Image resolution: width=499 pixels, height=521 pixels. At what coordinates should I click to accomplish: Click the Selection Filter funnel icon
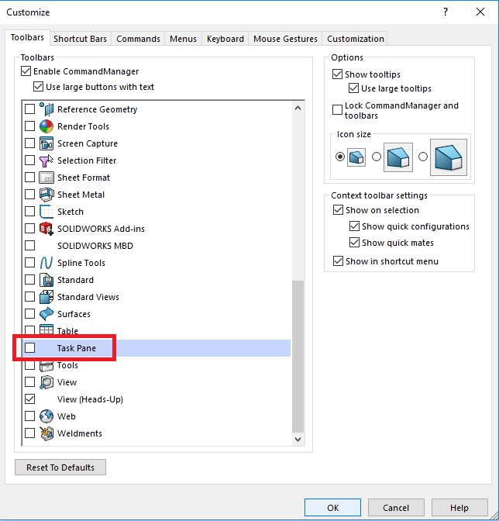pos(46,160)
